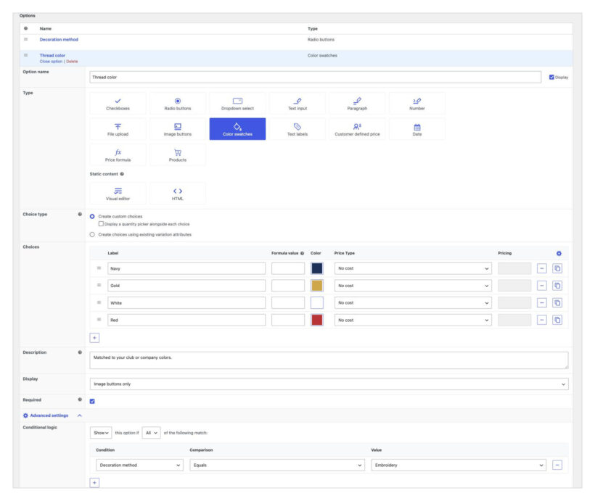Click the Red label input field

(x=186, y=320)
